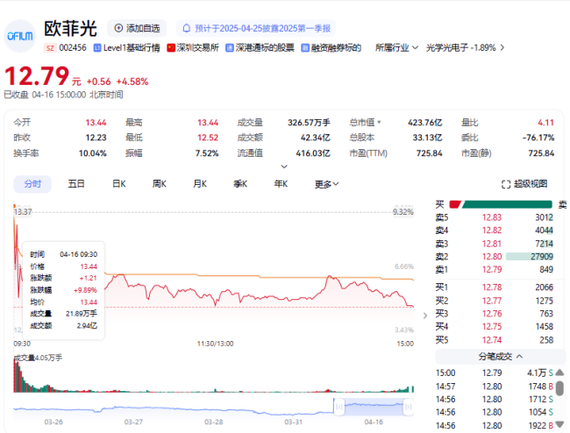This screenshot has height=433, width=570.
Task: Click left handle of timeline range slider
Action: click(338, 407)
